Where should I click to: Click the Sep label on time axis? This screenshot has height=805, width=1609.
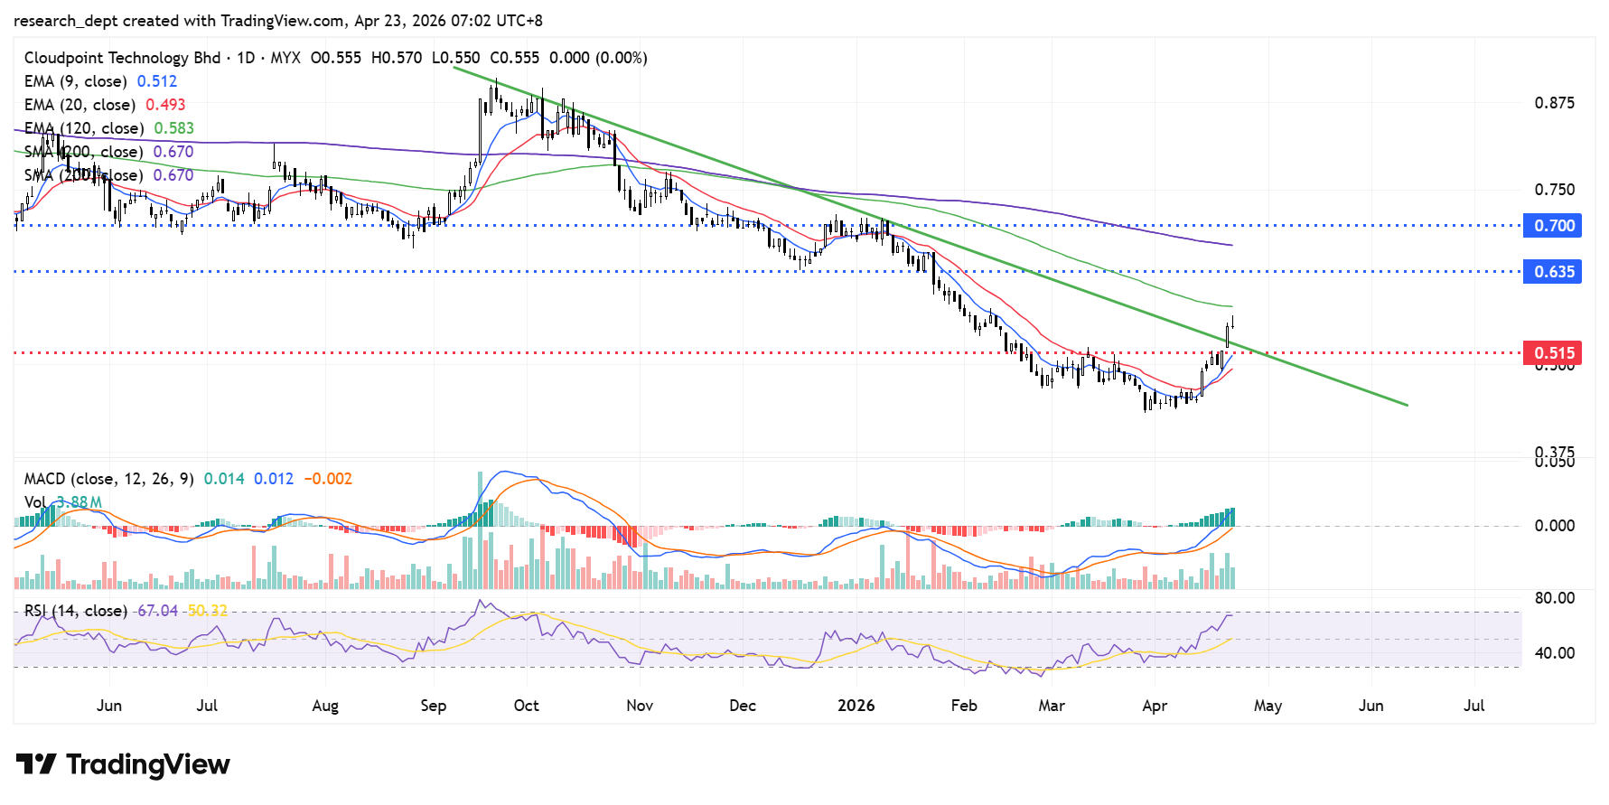click(433, 706)
